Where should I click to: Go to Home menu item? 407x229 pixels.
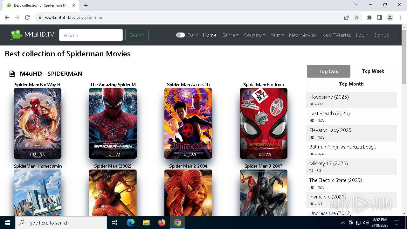210,35
